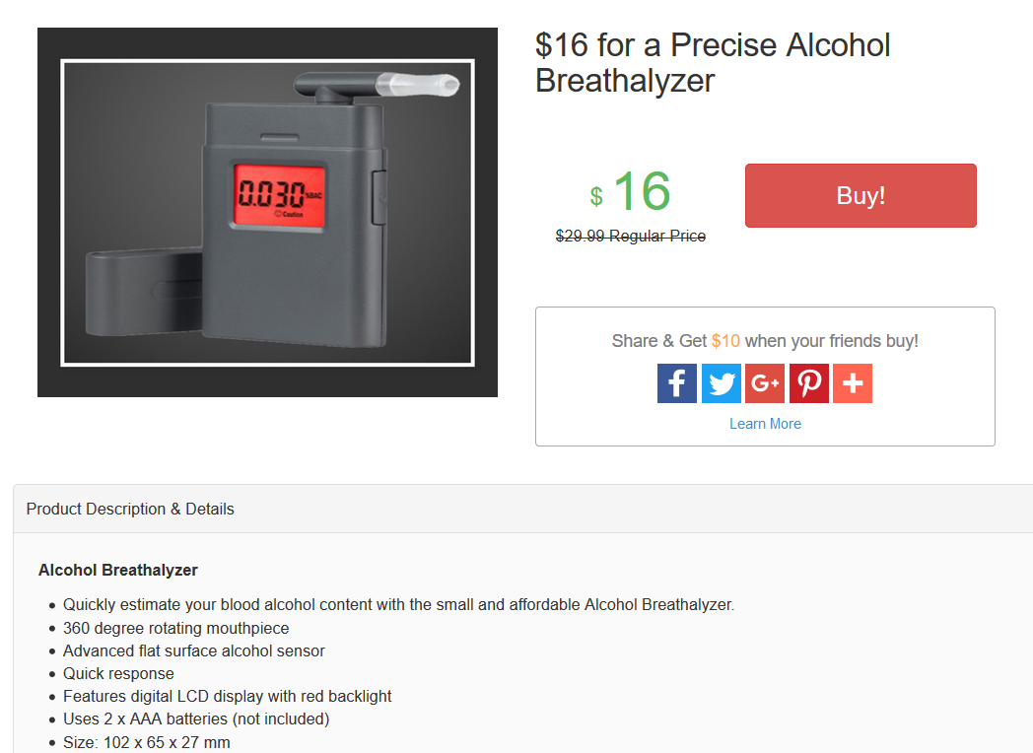Screen dimensions: 1033x753
Task: Click the Twitter share icon
Action: (x=722, y=383)
